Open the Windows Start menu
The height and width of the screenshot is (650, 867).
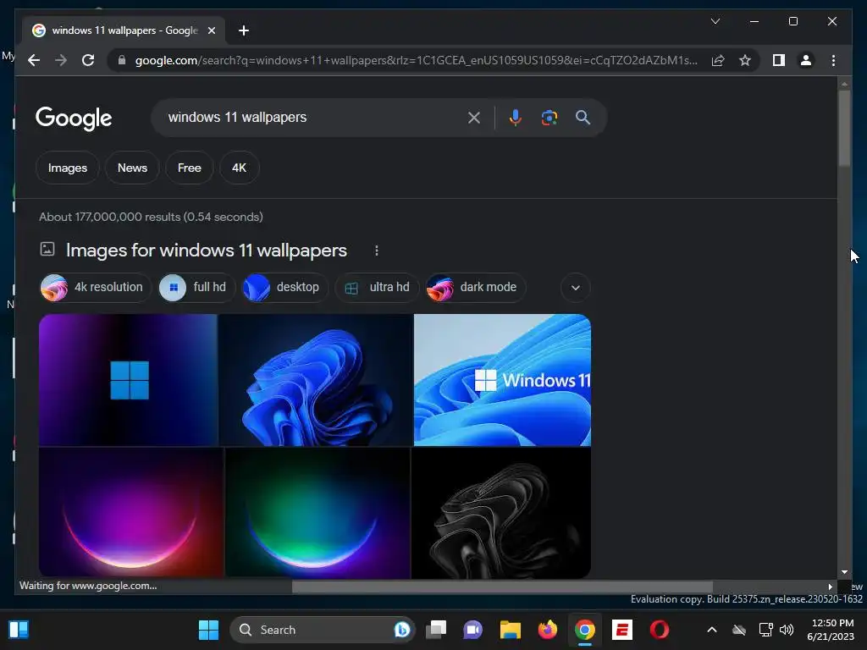[208, 630]
